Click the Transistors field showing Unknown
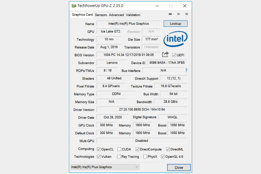 (151, 47)
